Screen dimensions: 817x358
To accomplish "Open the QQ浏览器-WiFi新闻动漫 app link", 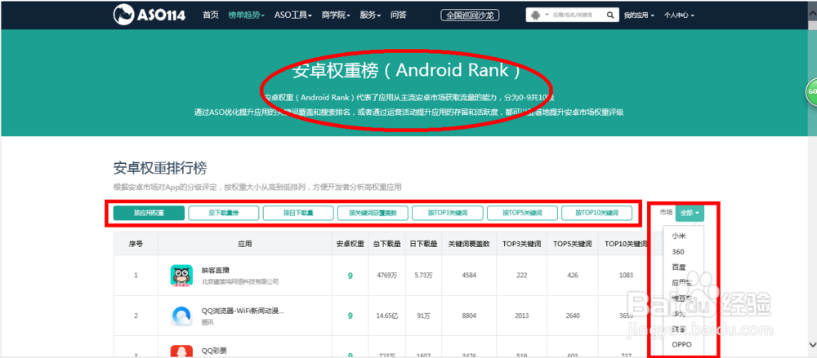I will [243, 312].
